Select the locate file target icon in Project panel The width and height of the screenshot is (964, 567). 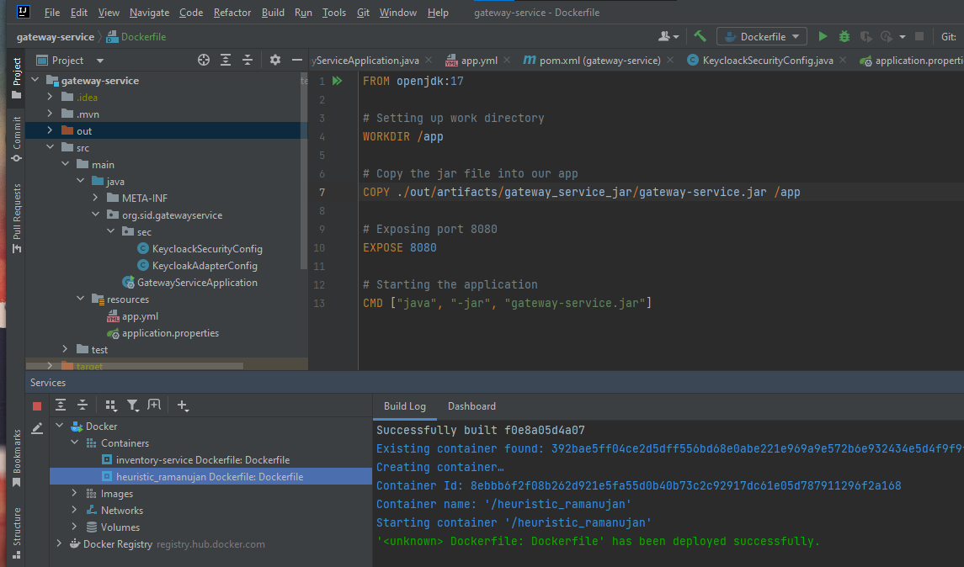pyautogui.click(x=204, y=60)
